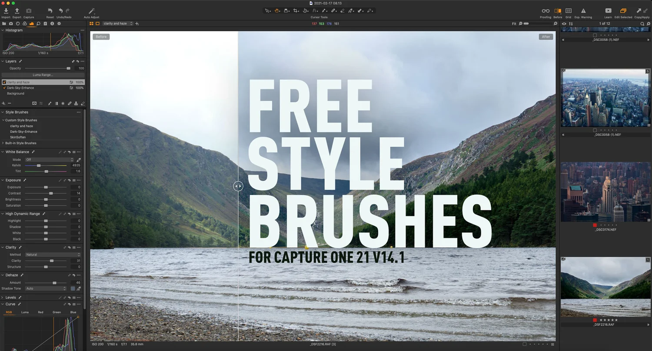The image size is (652, 351).
Task: Open the White Balance Mode dropdown
Action: coord(49,160)
